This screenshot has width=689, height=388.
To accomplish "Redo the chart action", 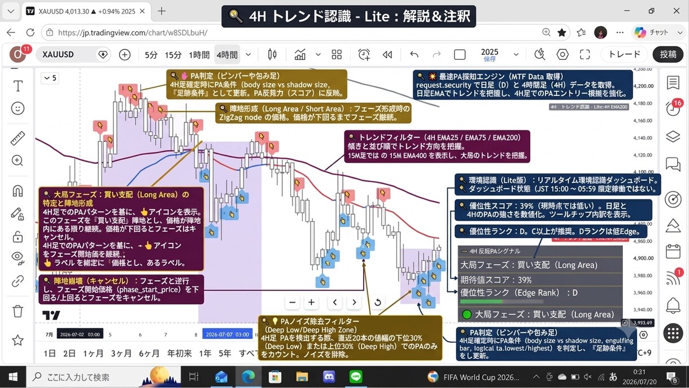I will point(437,55).
